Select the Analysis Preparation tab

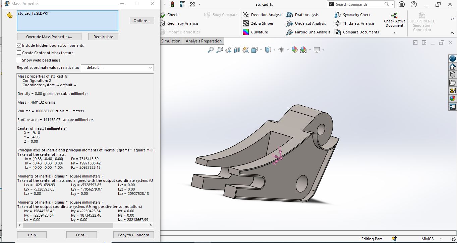point(204,41)
